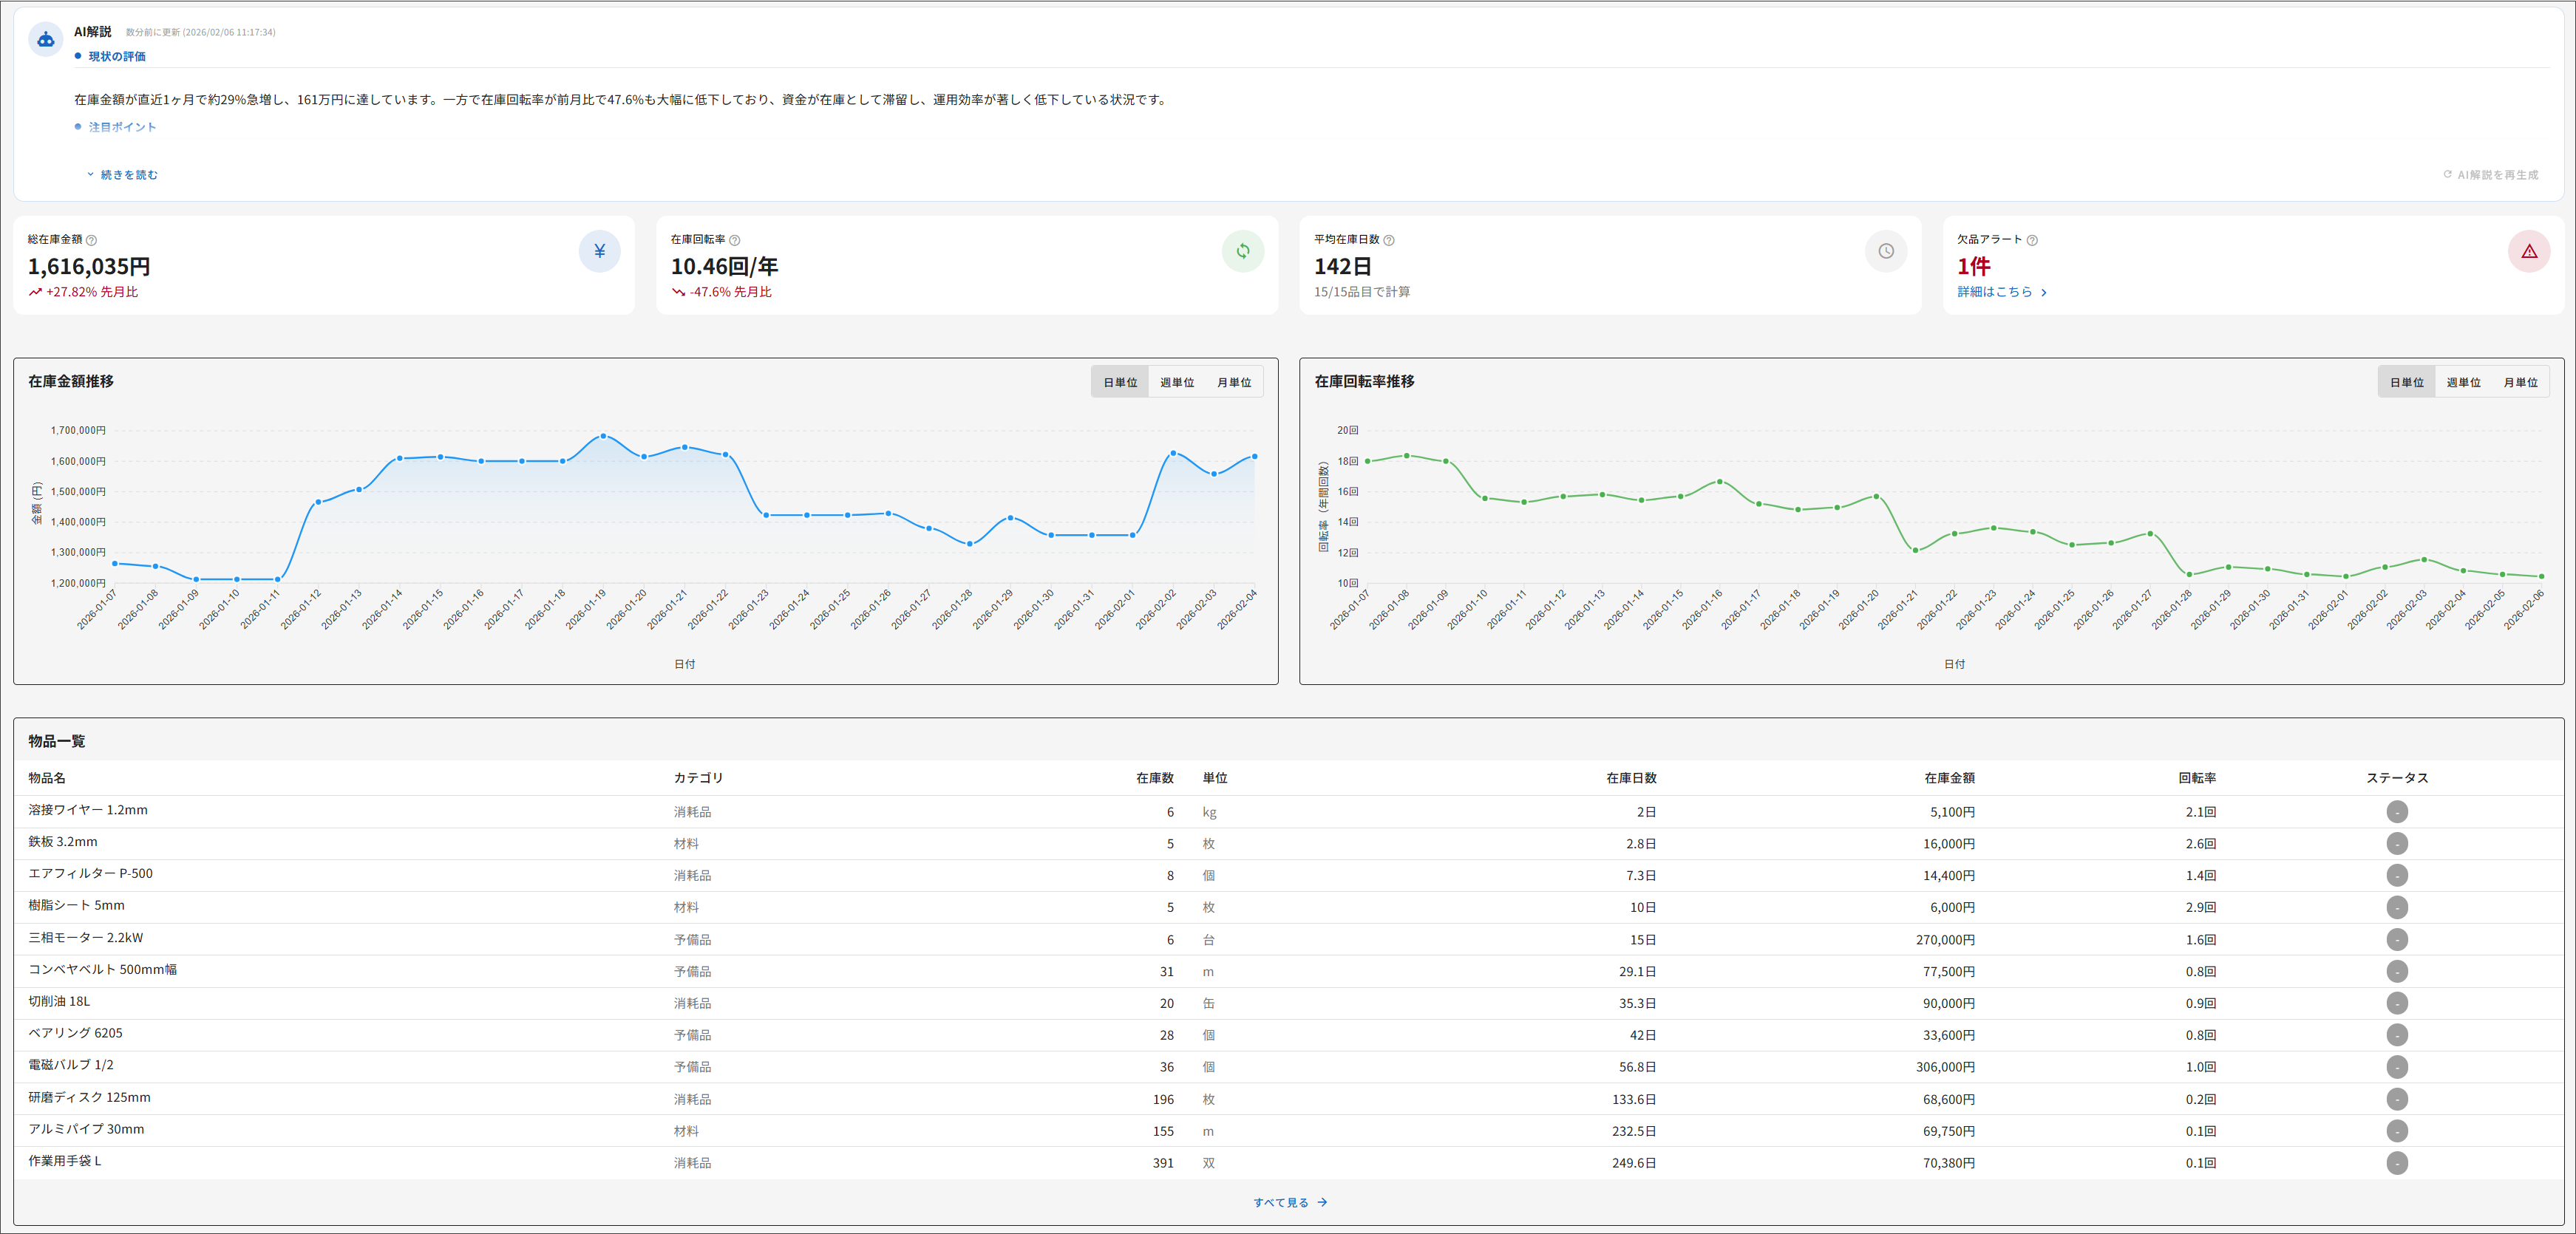Click the AI robot avatar icon
The height and width of the screenshot is (1234, 2576).
coord(46,40)
